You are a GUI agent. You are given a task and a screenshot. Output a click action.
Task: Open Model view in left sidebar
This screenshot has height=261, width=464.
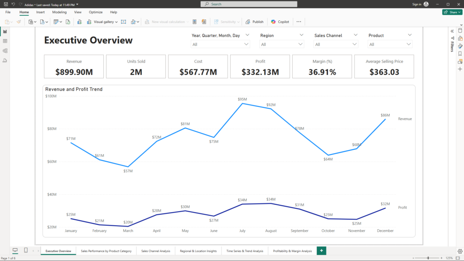coord(5,51)
